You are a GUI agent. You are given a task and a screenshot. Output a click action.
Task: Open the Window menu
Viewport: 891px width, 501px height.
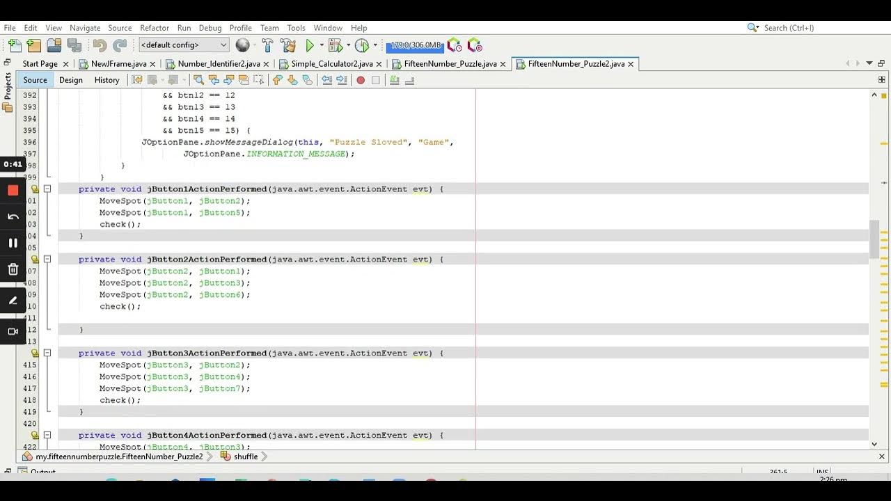point(328,28)
